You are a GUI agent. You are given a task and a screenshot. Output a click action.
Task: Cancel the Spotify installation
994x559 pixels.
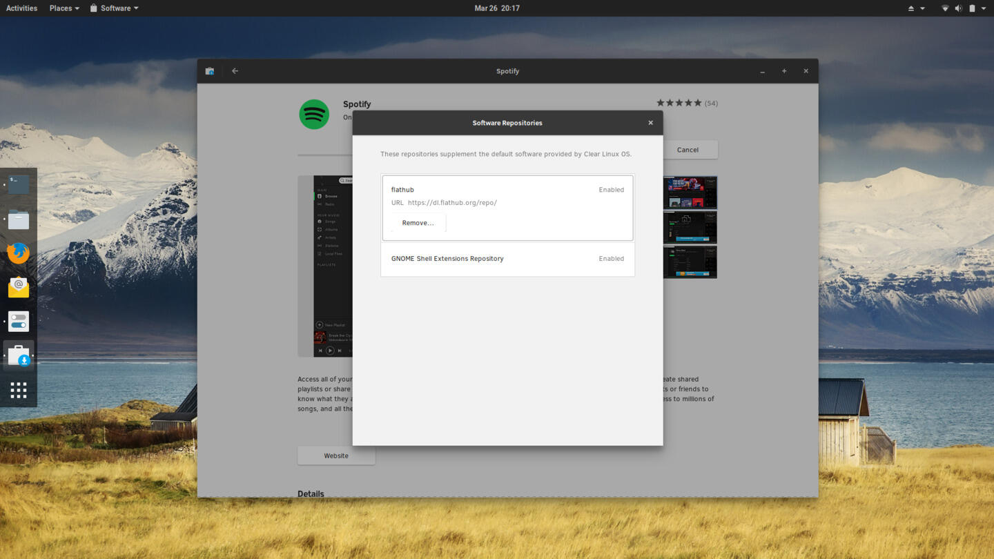coord(688,150)
